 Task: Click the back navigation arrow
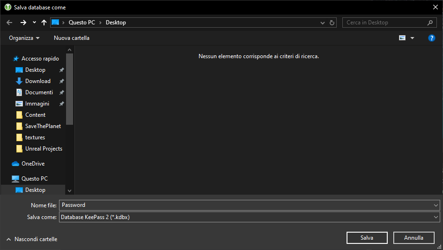point(9,23)
